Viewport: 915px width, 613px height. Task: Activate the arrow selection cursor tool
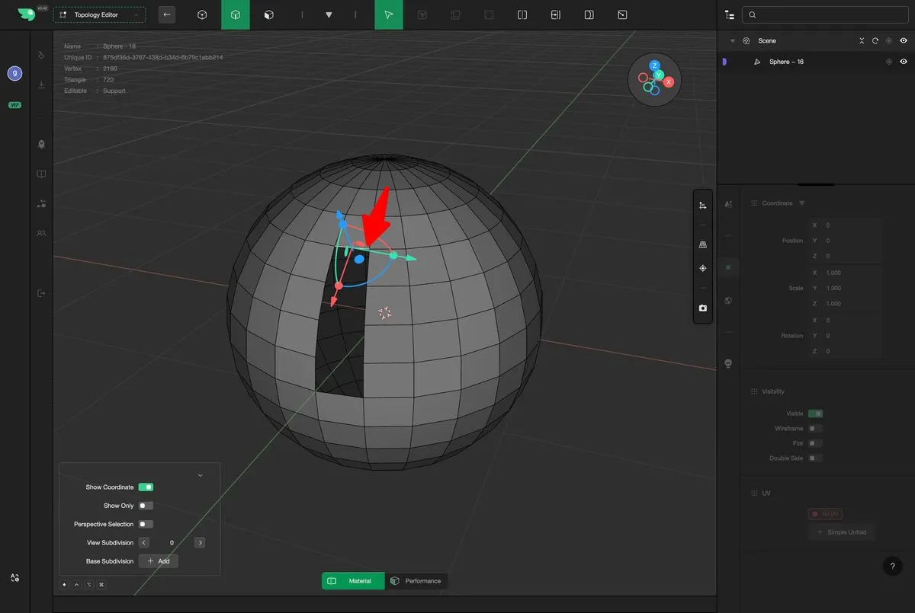click(389, 14)
